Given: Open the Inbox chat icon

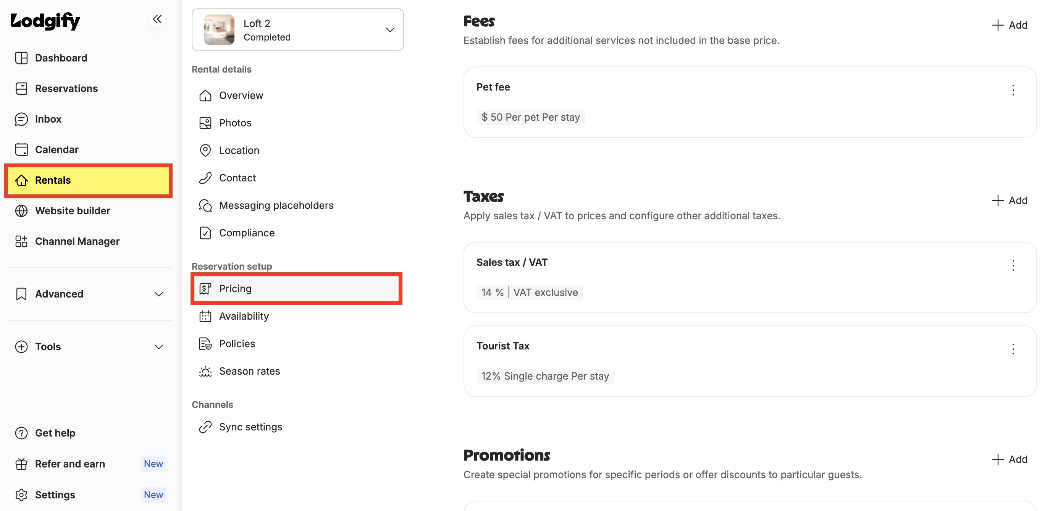Looking at the screenshot, I should pos(21,119).
